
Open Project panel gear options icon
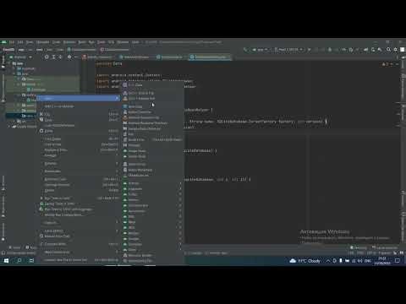point(69,57)
